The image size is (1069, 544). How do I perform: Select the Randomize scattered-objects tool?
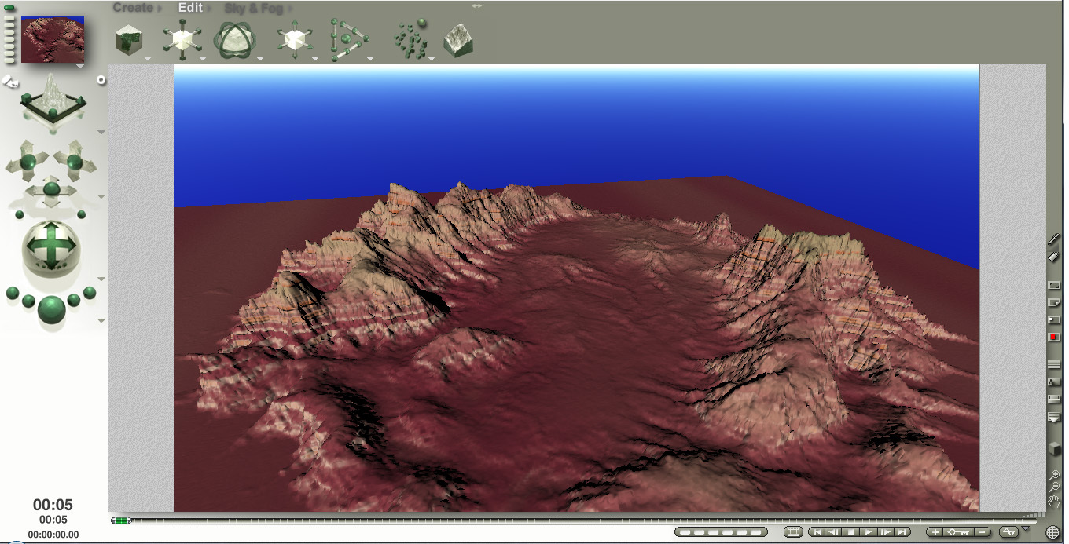(x=410, y=39)
